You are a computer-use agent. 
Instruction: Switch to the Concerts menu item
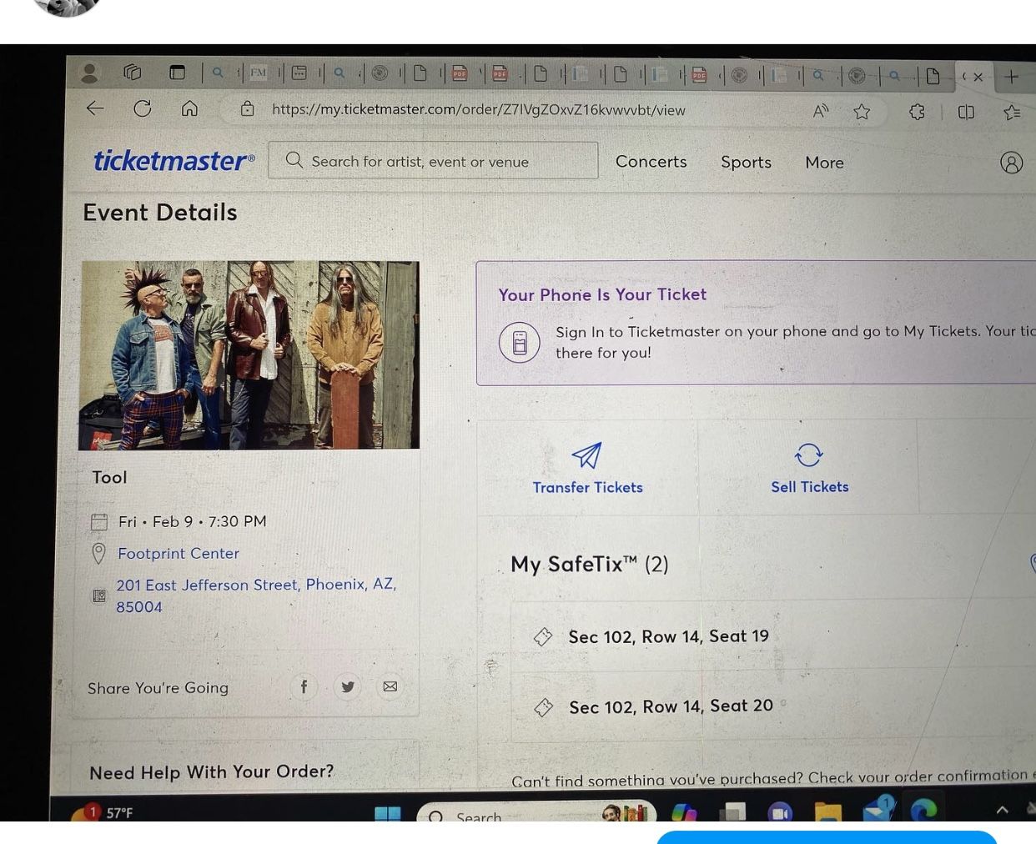coord(651,161)
